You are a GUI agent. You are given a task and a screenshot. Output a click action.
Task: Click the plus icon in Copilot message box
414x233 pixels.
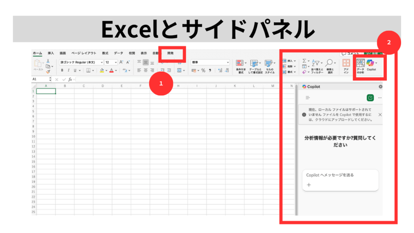pyautogui.click(x=309, y=185)
